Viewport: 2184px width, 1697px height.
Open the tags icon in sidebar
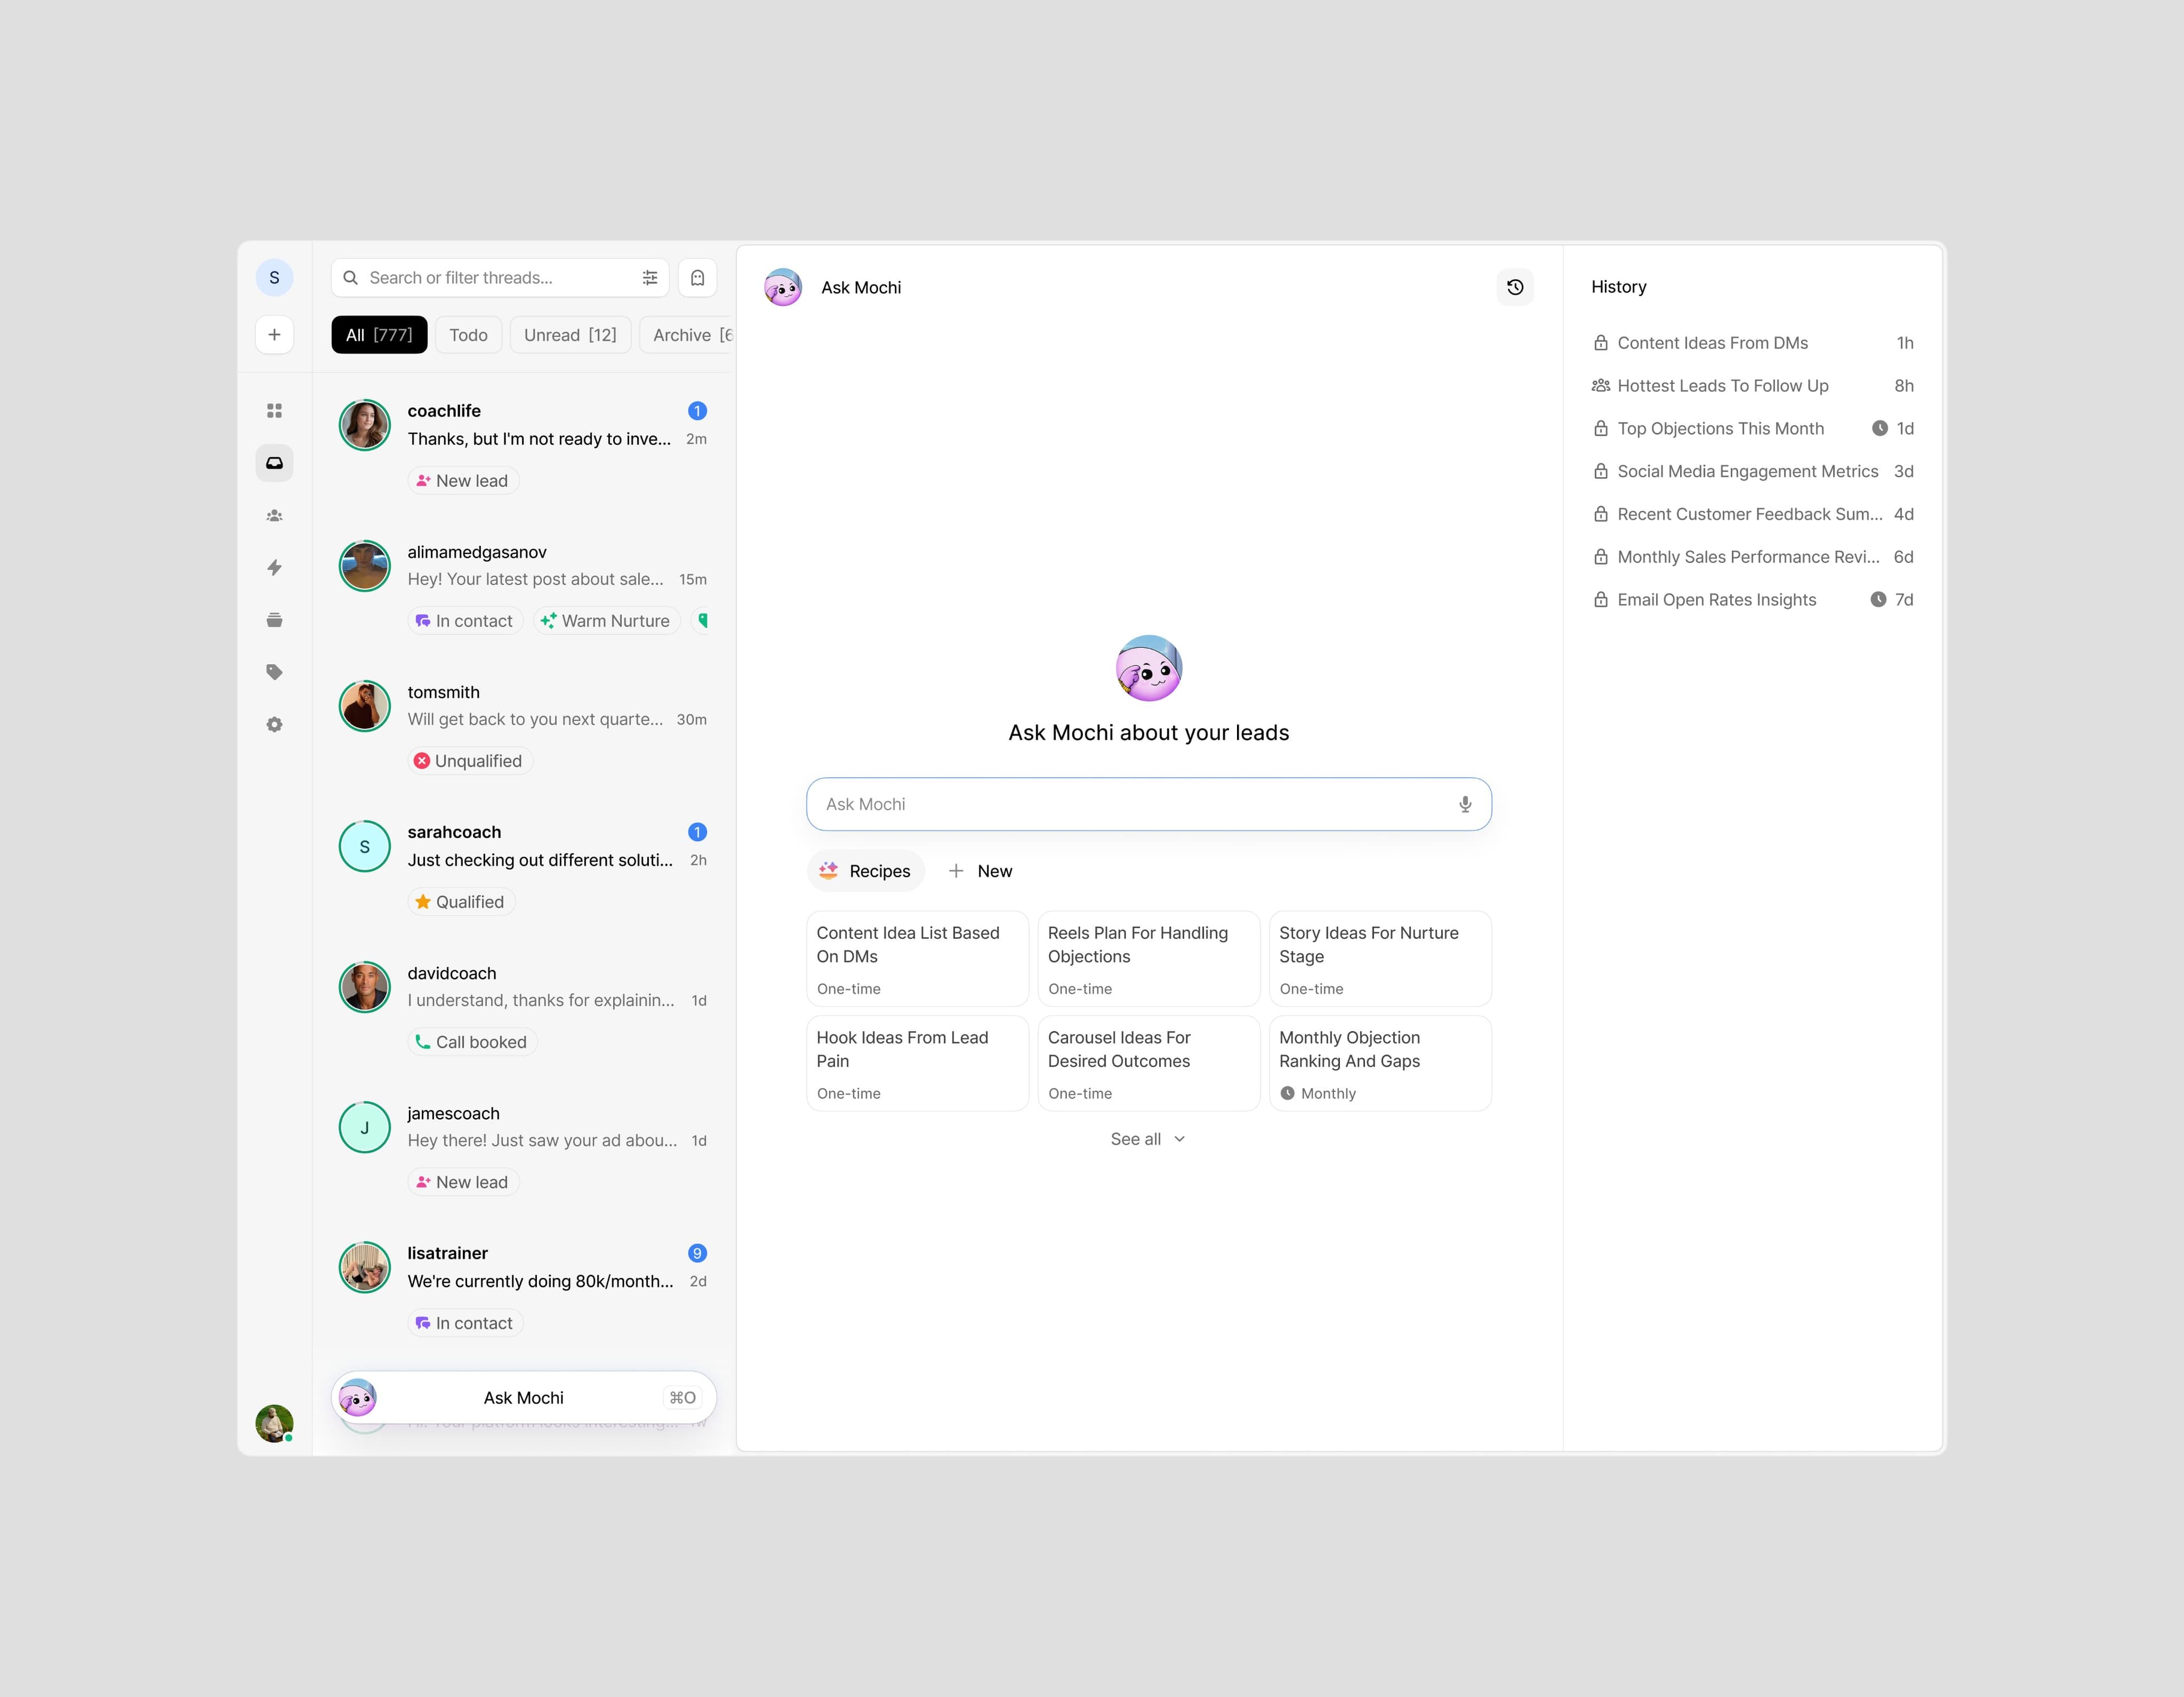274,672
